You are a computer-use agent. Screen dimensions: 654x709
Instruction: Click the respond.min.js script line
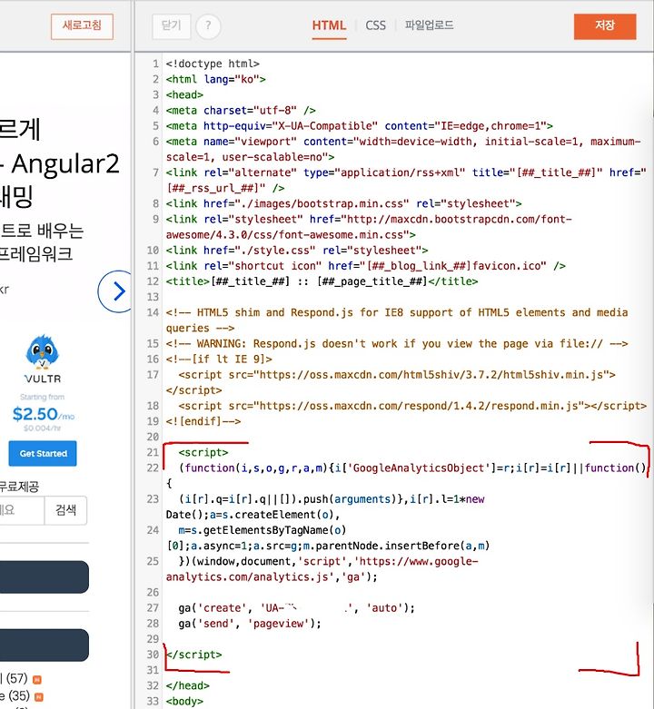(x=412, y=406)
